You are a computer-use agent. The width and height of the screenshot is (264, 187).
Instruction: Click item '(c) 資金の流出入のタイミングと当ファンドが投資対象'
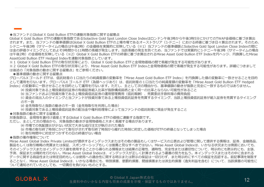click(138, 100)
